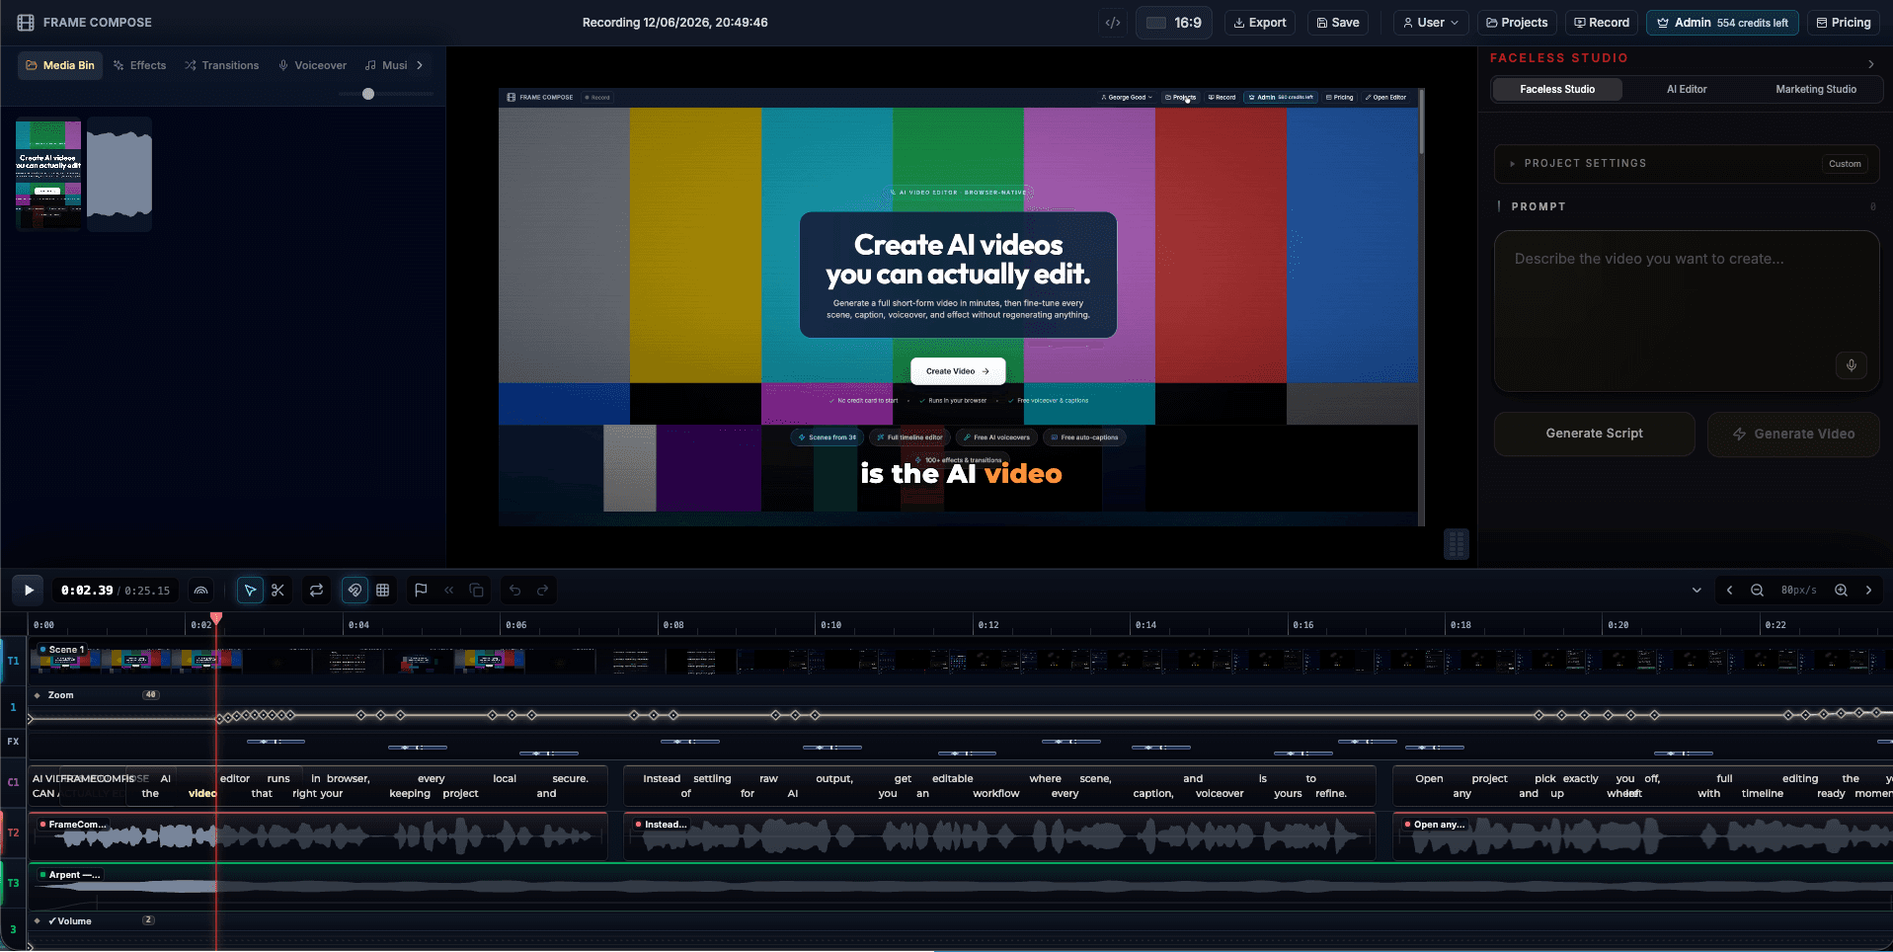1893x952 pixels.
Task: Select track T3 header label
Action: pyautogui.click(x=13, y=883)
